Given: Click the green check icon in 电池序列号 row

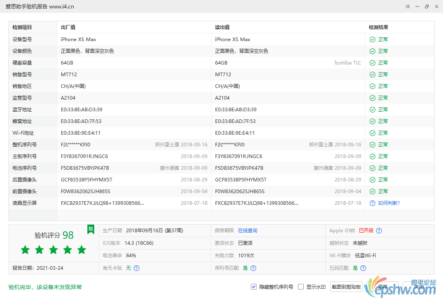Looking at the screenshot, I should click(x=373, y=168).
